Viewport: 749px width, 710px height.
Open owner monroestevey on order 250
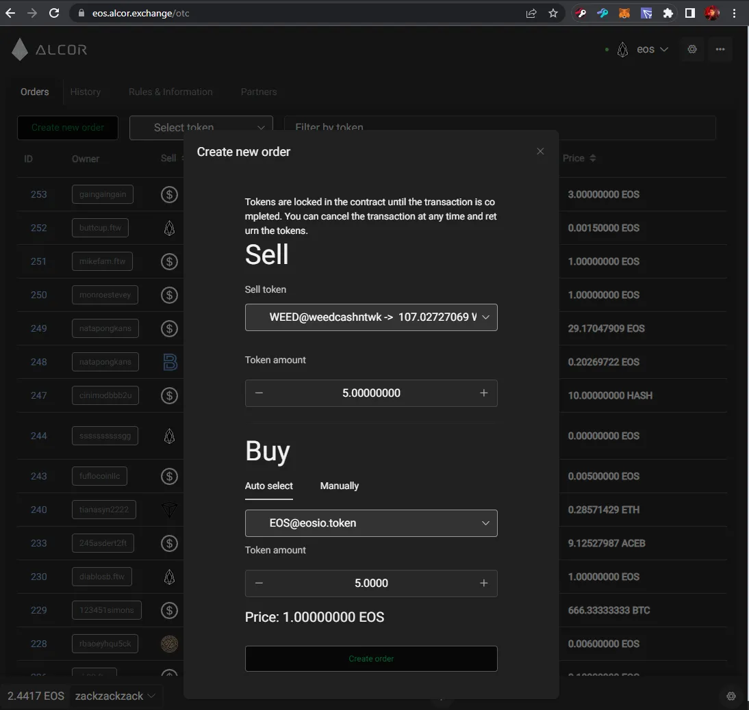105,295
